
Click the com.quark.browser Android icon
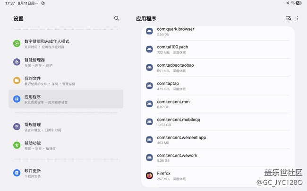[149, 31]
